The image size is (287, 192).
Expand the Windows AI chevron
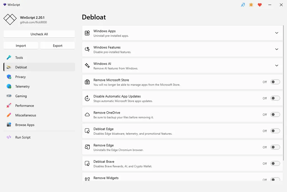tap(277, 65)
